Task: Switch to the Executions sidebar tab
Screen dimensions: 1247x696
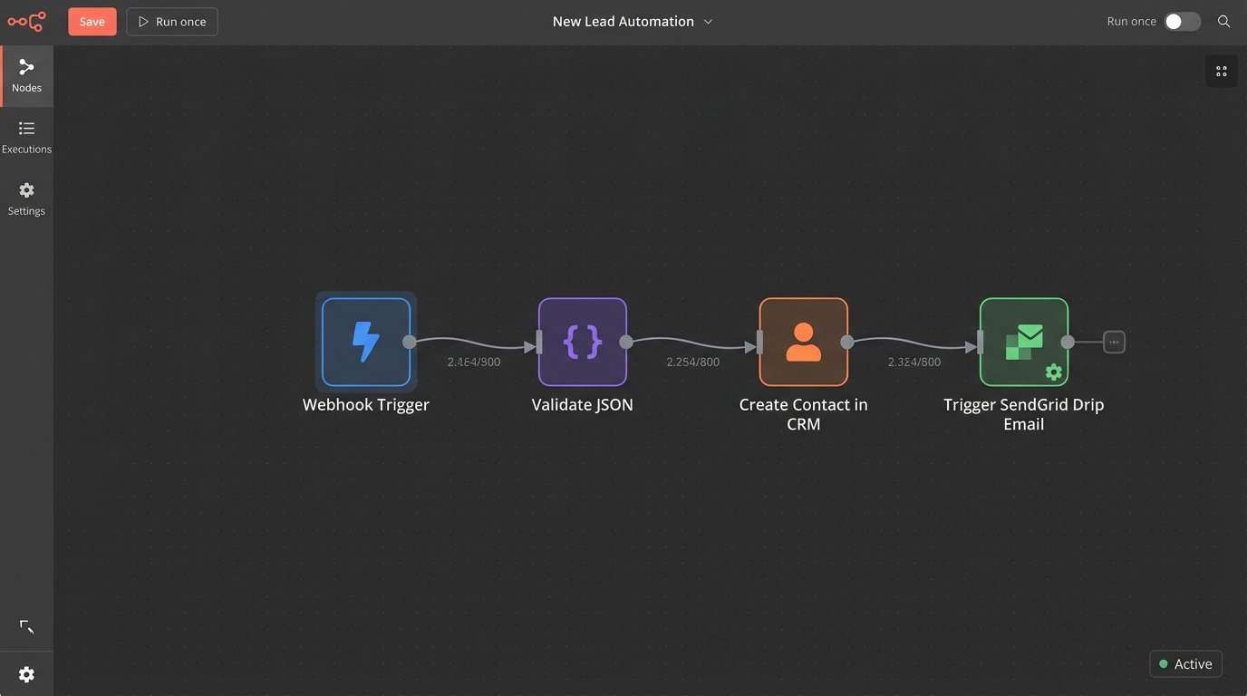Action: tap(26, 136)
